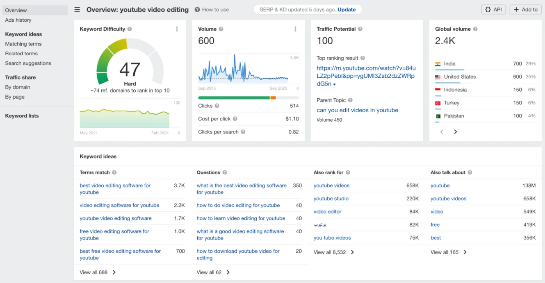Open Volume card three-dot menu
The width and height of the screenshot is (545, 283).
pyautogui.click(x=295, y=29)
